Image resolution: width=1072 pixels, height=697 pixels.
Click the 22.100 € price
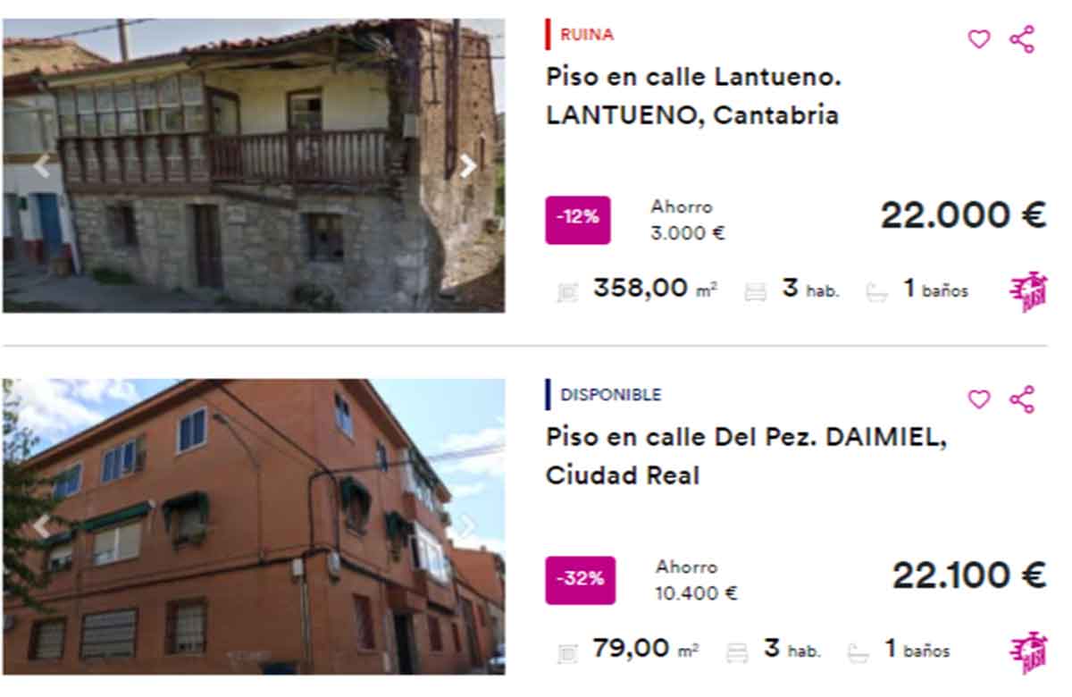click(x=969, y=576)
